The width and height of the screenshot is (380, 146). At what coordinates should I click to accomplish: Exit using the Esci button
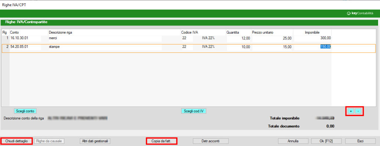(360, 141)
